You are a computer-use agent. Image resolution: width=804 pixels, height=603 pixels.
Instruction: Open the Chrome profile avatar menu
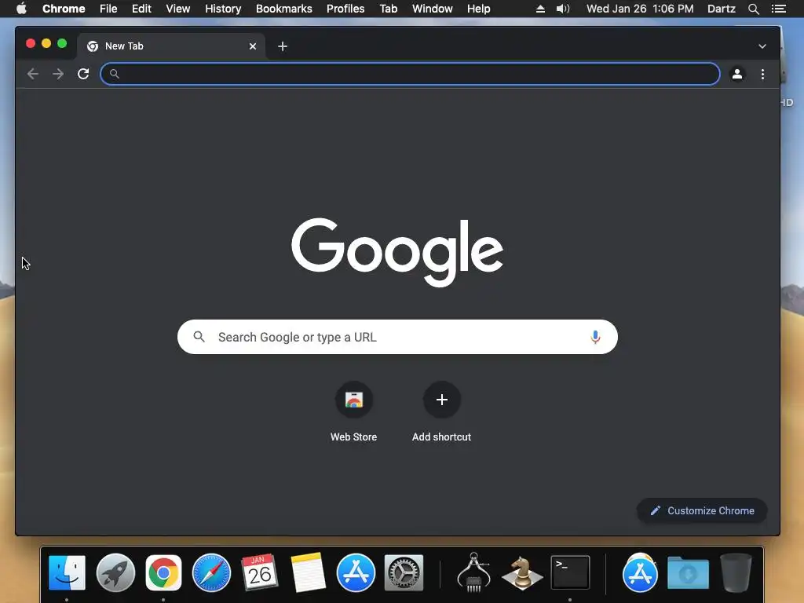pos(736,74)
